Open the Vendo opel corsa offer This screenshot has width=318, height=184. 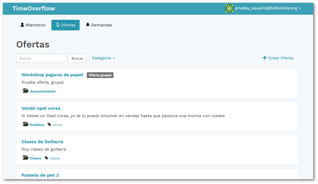tap(41, 108)
